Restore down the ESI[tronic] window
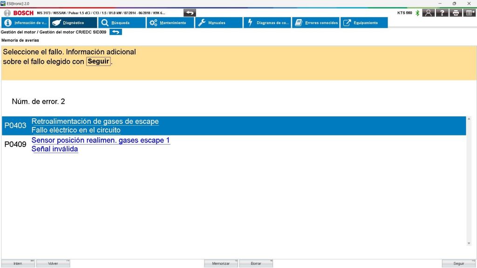477x268 pixels. tap(454, 3)
